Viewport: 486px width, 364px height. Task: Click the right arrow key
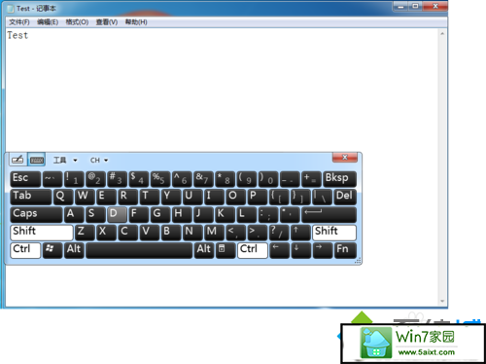(323, 250)
